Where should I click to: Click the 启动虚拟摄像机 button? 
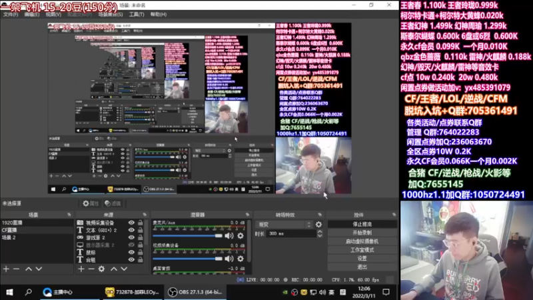coord(362,241)
